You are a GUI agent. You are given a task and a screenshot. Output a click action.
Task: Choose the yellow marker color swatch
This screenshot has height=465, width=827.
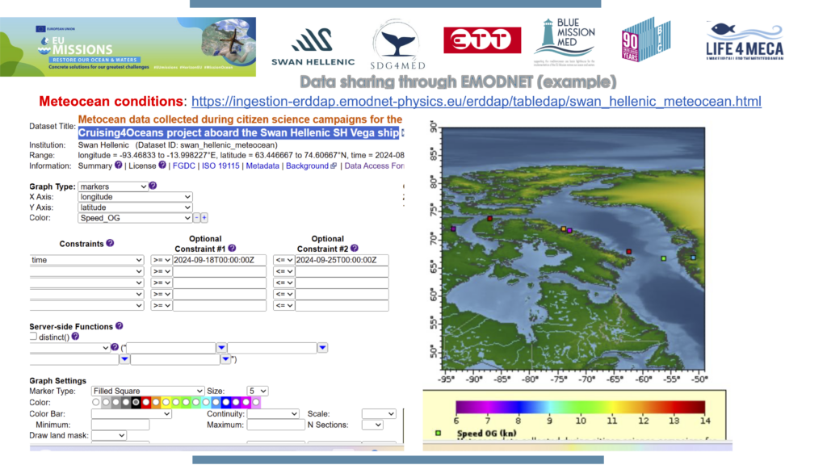pyautogui.click(x=166, y=402)
